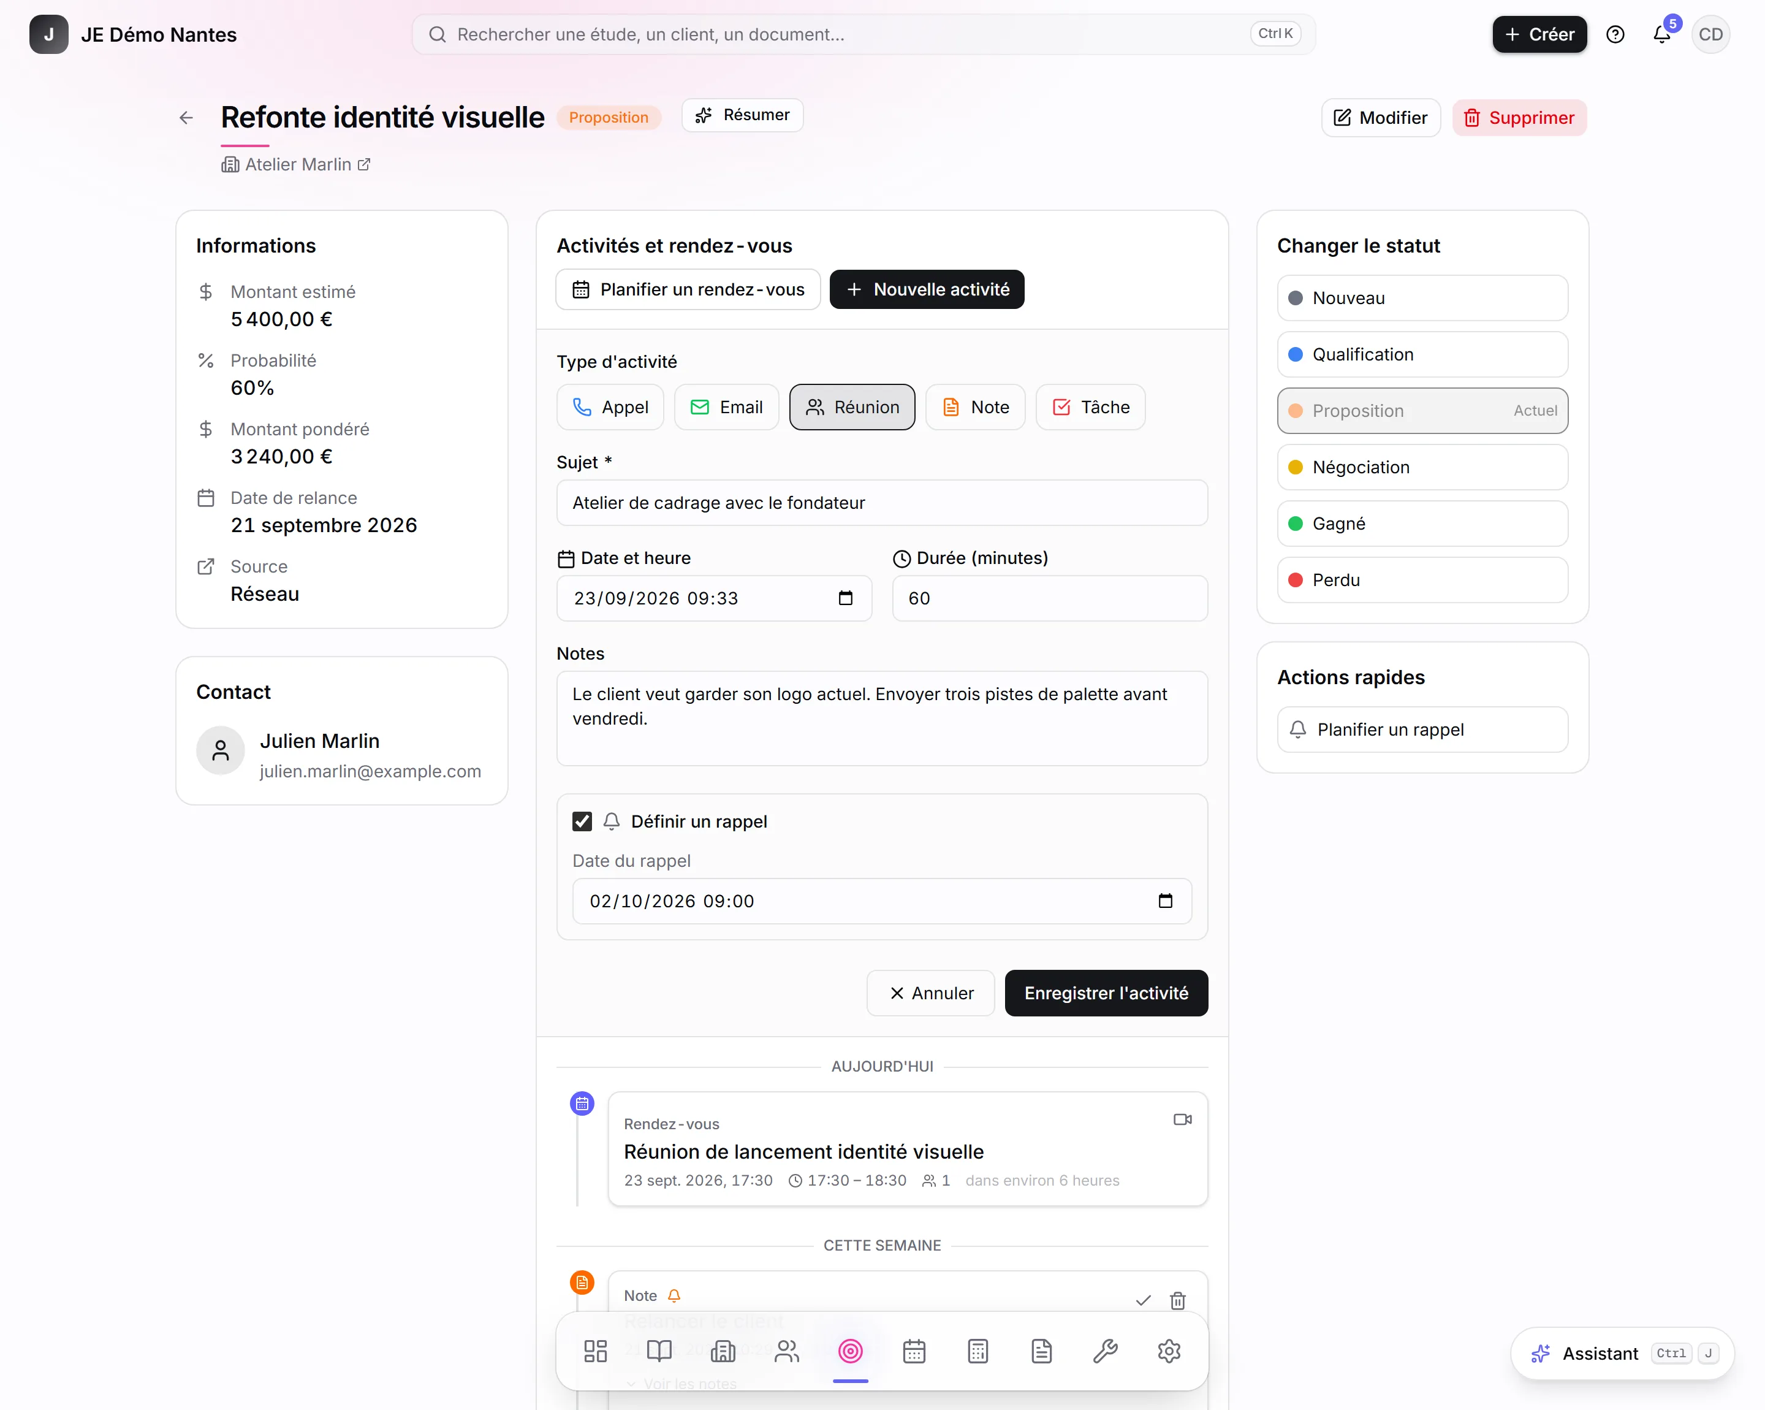Click the Modifier button
This screenshot has height=1410, width=1765.
(1381, 118)
